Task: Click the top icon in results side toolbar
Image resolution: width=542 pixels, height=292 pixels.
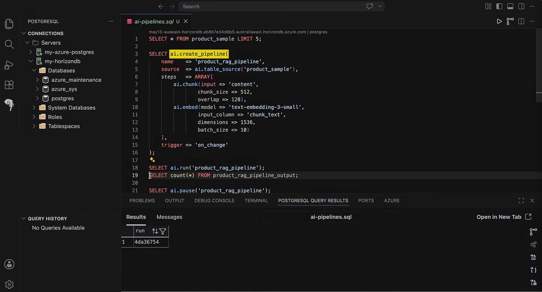Action: [x=533, y=232]
